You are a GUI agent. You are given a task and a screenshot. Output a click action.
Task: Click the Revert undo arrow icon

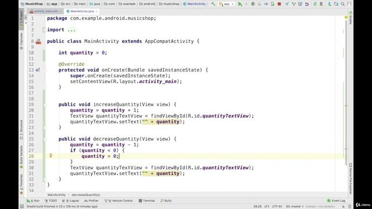[307, 4]
